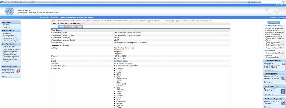Open Committee on NGOs link
Viewport: 286px width, 108px height.
[x=10, y=38]
